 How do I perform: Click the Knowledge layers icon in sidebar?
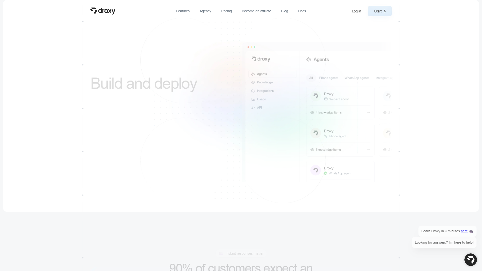[253, 82]
